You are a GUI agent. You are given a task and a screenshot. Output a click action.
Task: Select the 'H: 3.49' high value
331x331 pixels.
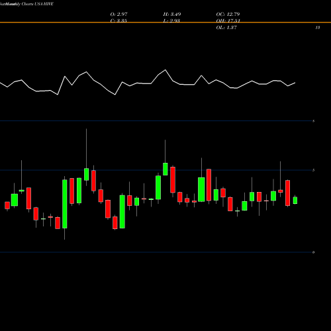pyautogui.click(x=172, y=14)
